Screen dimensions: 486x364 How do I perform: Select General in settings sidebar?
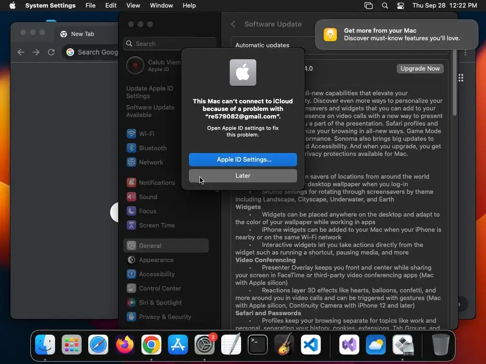[x=166, y=246]
